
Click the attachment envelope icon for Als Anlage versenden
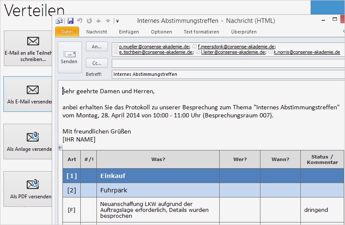33,137
